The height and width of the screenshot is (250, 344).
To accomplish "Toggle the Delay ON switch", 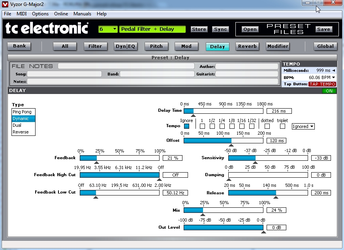I will [329, 91].
